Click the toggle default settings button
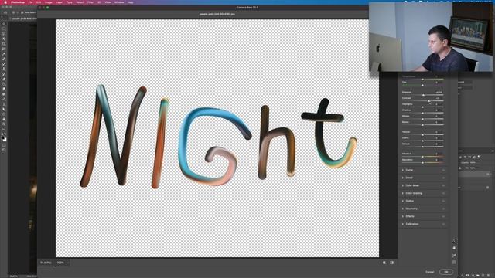Image resolution: width=495 pixels, height=278 pixels. [392, 263]
